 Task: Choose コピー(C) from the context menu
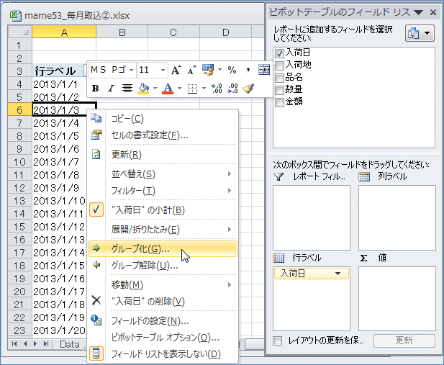point(163,118)
